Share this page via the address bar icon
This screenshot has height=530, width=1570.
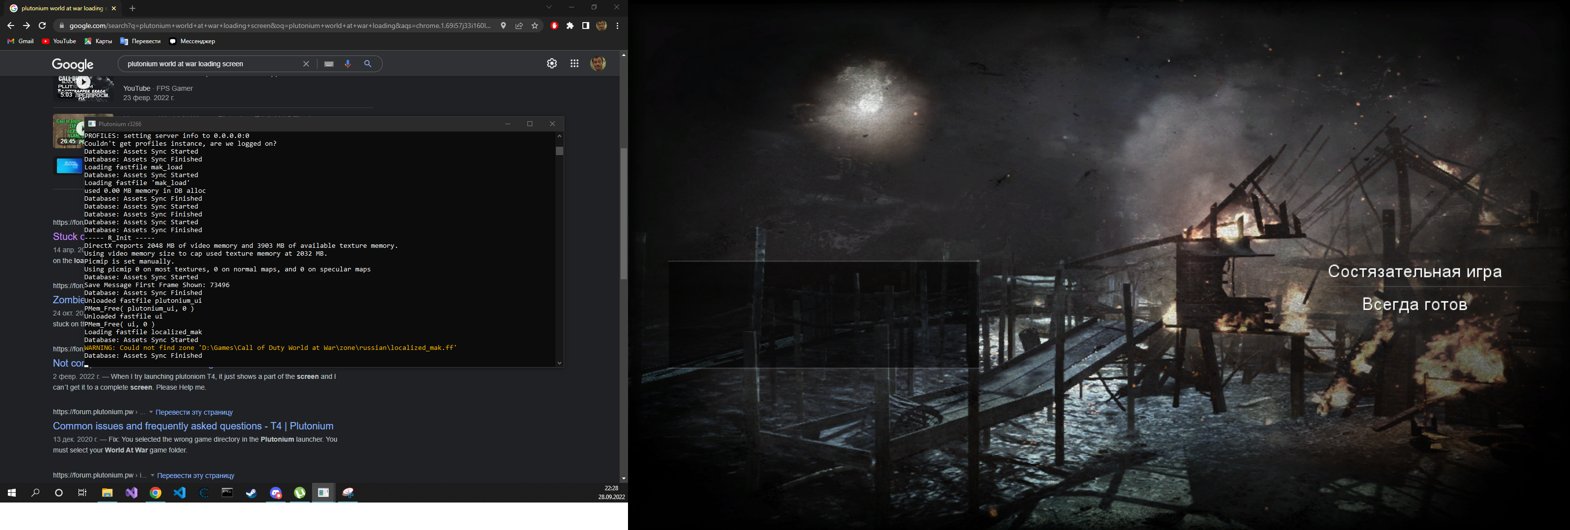(519, 26)
